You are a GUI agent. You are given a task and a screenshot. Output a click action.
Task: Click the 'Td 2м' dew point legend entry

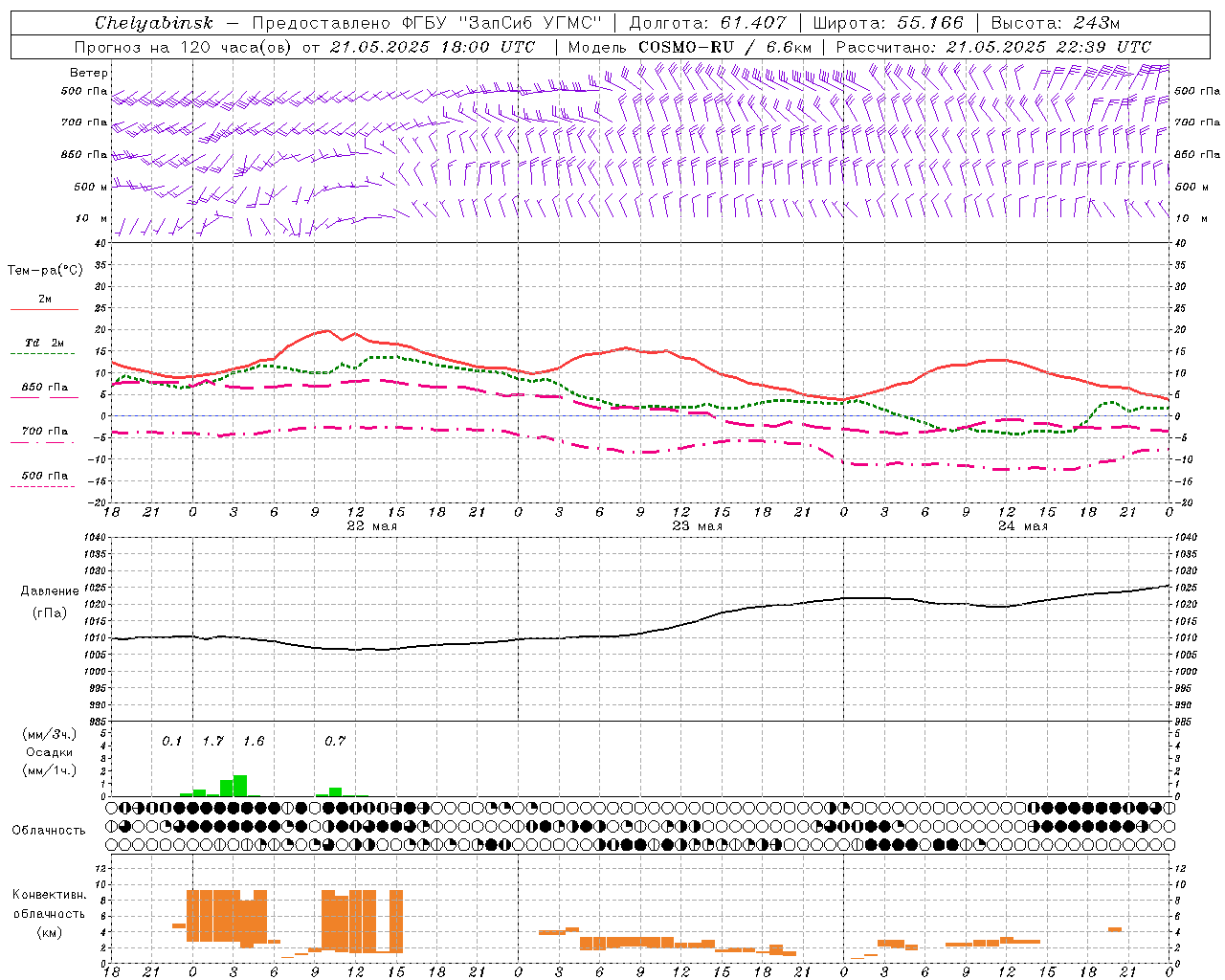[44, 343]
